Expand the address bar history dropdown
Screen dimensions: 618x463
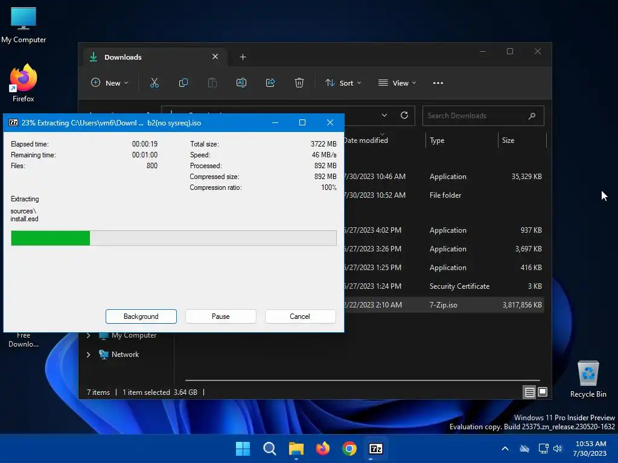[x=384, y=115]
